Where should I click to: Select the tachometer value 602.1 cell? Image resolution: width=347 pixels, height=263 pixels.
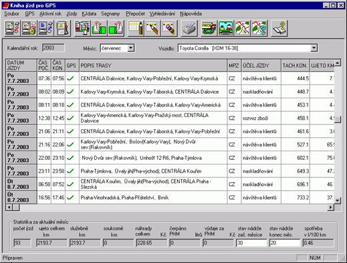(x=296, y=158)
